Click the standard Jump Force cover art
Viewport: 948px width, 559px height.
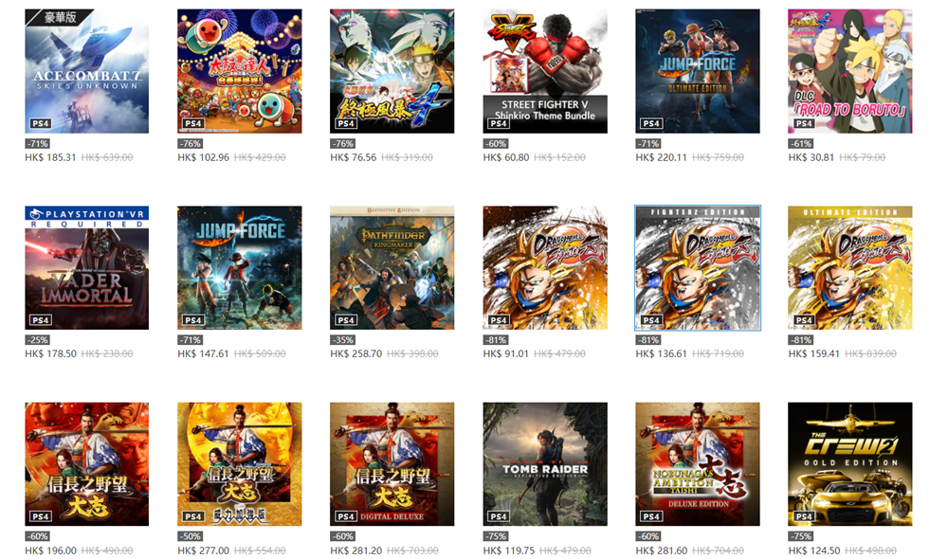point(240,268)
